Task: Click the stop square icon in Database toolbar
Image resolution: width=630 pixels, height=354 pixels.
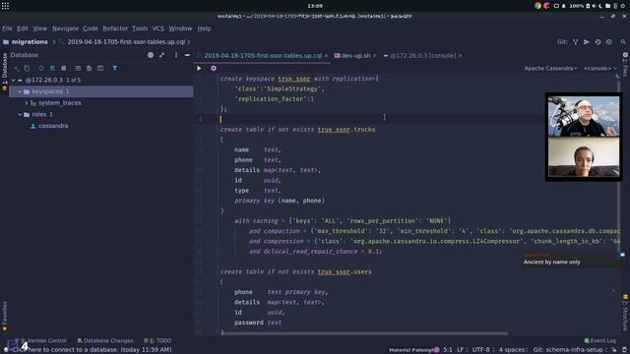Action: 63,68
